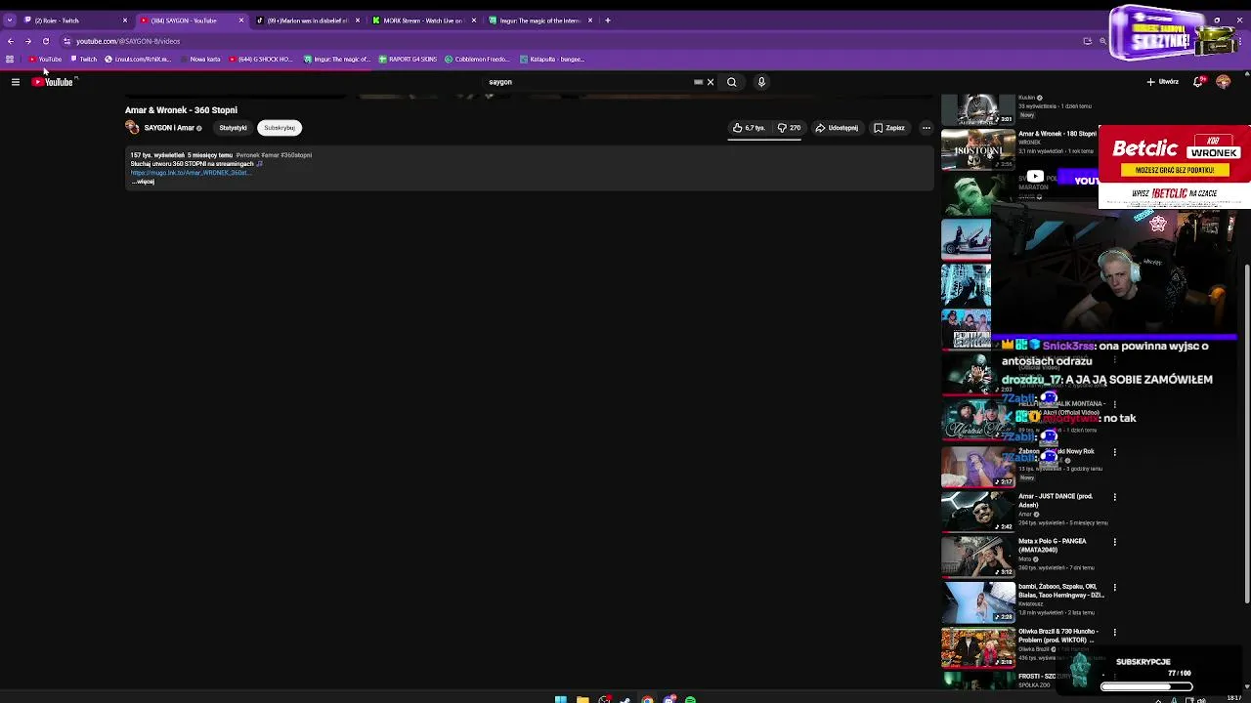The width and height of the screenshot is (1251, 703).
Task: Click the #wronek hashtag
Action: [246, 155]
